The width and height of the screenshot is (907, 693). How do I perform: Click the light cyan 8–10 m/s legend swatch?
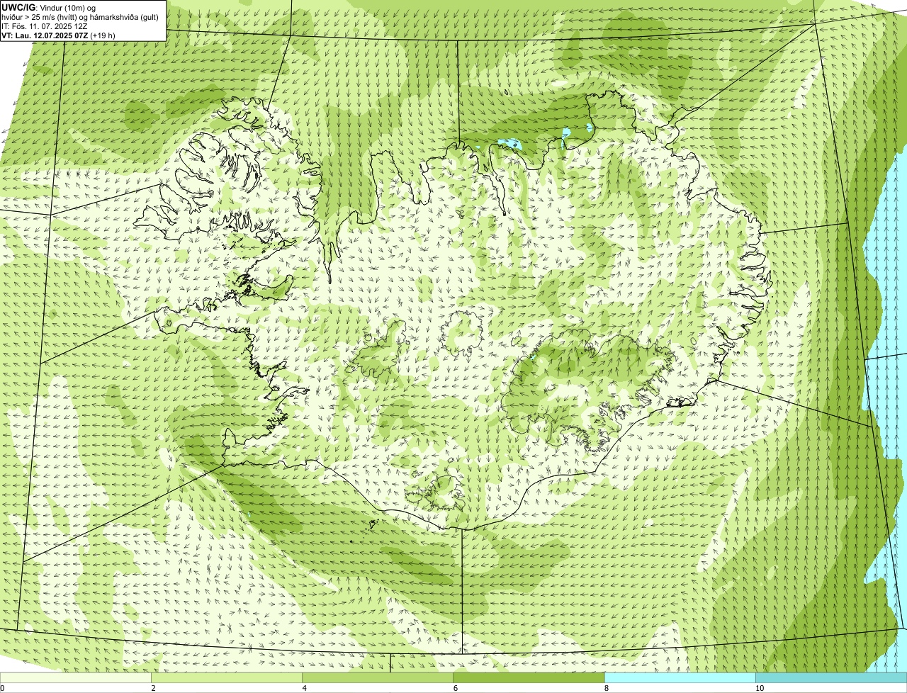(680, 677)
